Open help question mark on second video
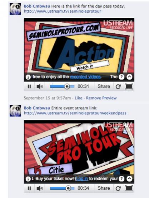Screen dimensions: 149x198 pyautogui.click(x=121, y=179)
